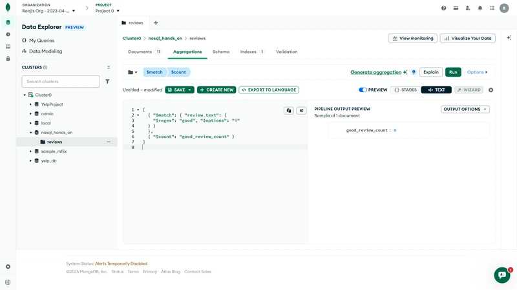The height and width of the screenshot is (290, 517).
Task: Add a new tab with plus icon
Action: [156, 23]
